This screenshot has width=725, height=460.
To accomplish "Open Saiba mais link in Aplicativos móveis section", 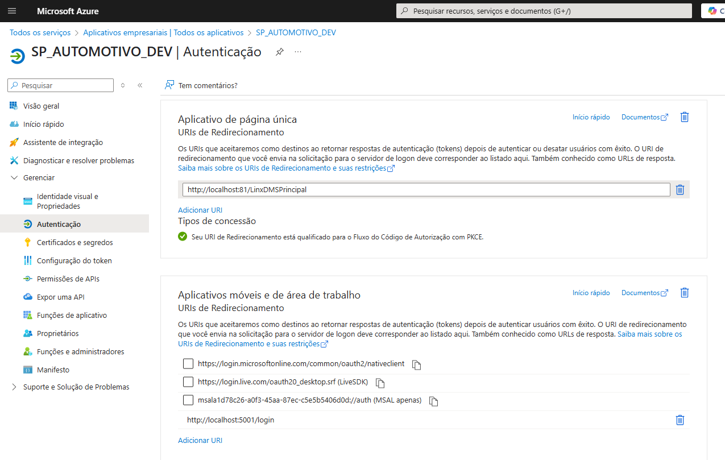I will (x=650, y=334).
